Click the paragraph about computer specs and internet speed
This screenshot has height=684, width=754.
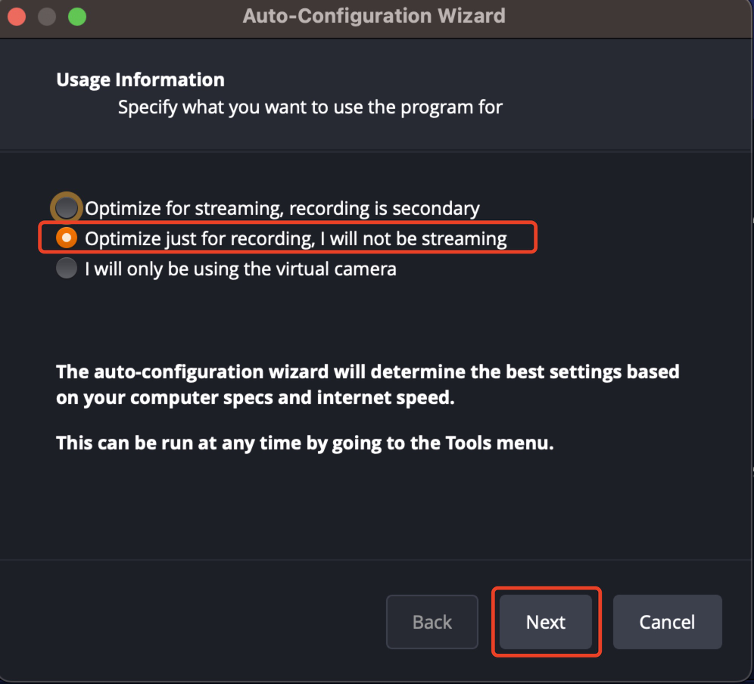(x=367, y=384)
